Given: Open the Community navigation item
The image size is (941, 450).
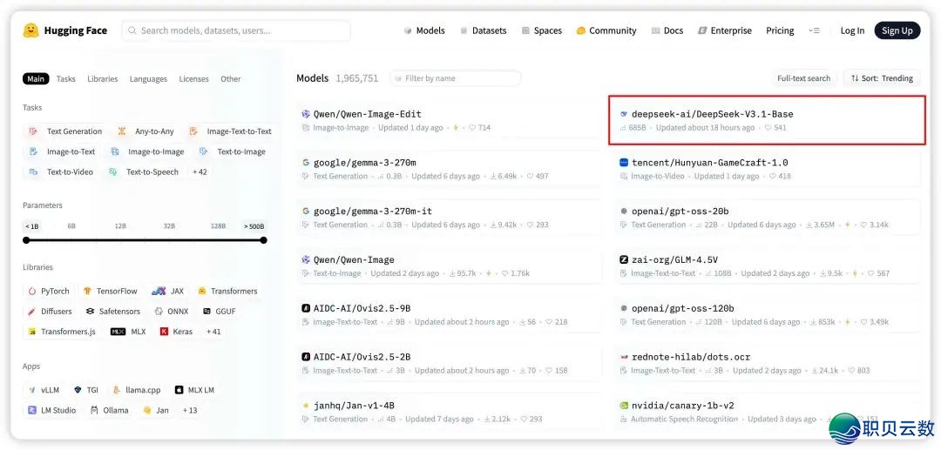Looking at the screenshot, I should click(606, 30).
